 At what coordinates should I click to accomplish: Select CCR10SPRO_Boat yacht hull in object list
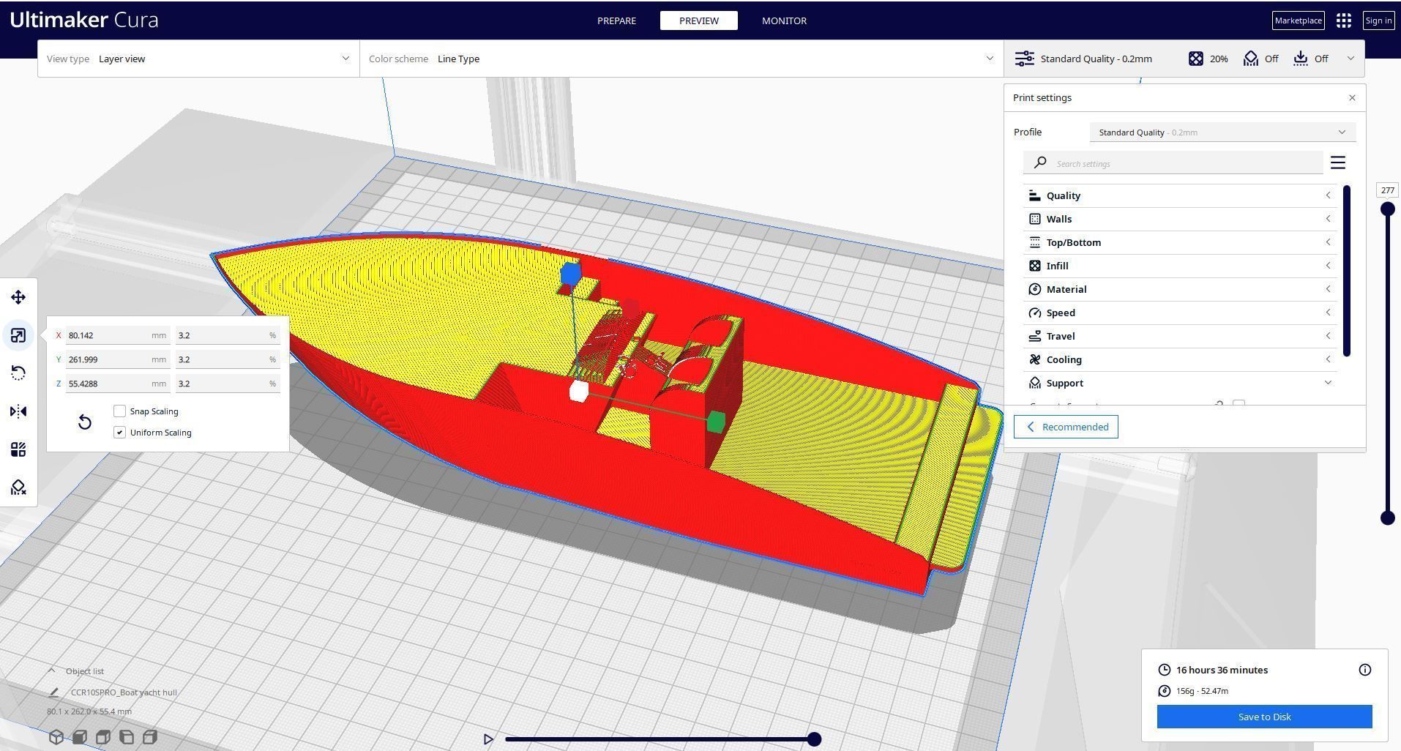coord(124,692)
